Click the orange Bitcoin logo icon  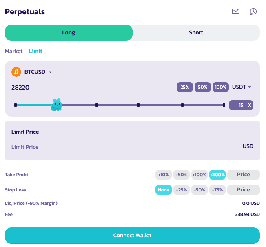click(16, 72)
